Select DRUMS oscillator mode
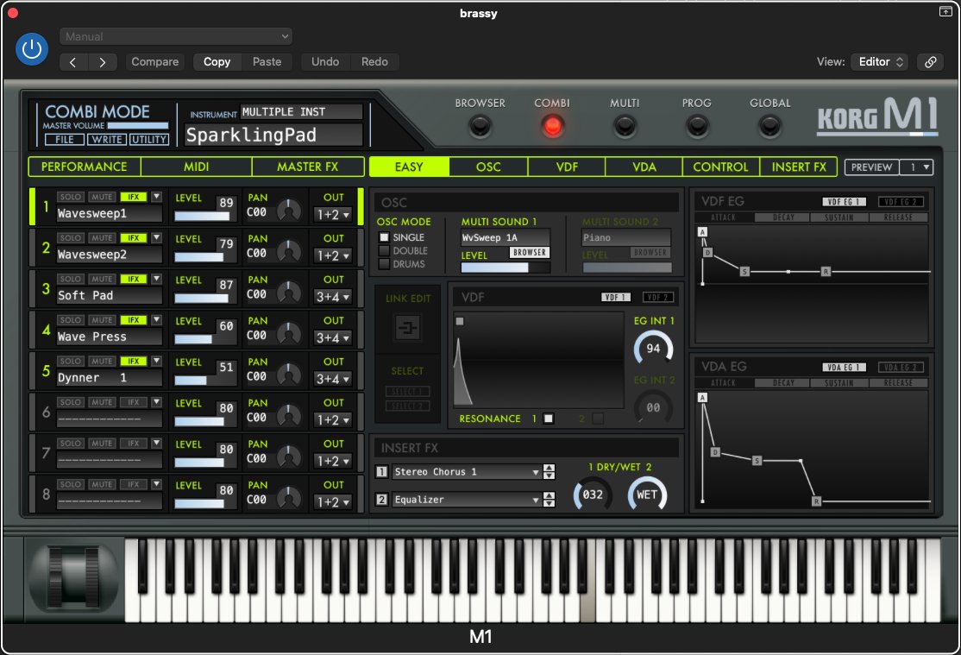The width and height of the screenshot is (961, 655). tap(384, 264)
